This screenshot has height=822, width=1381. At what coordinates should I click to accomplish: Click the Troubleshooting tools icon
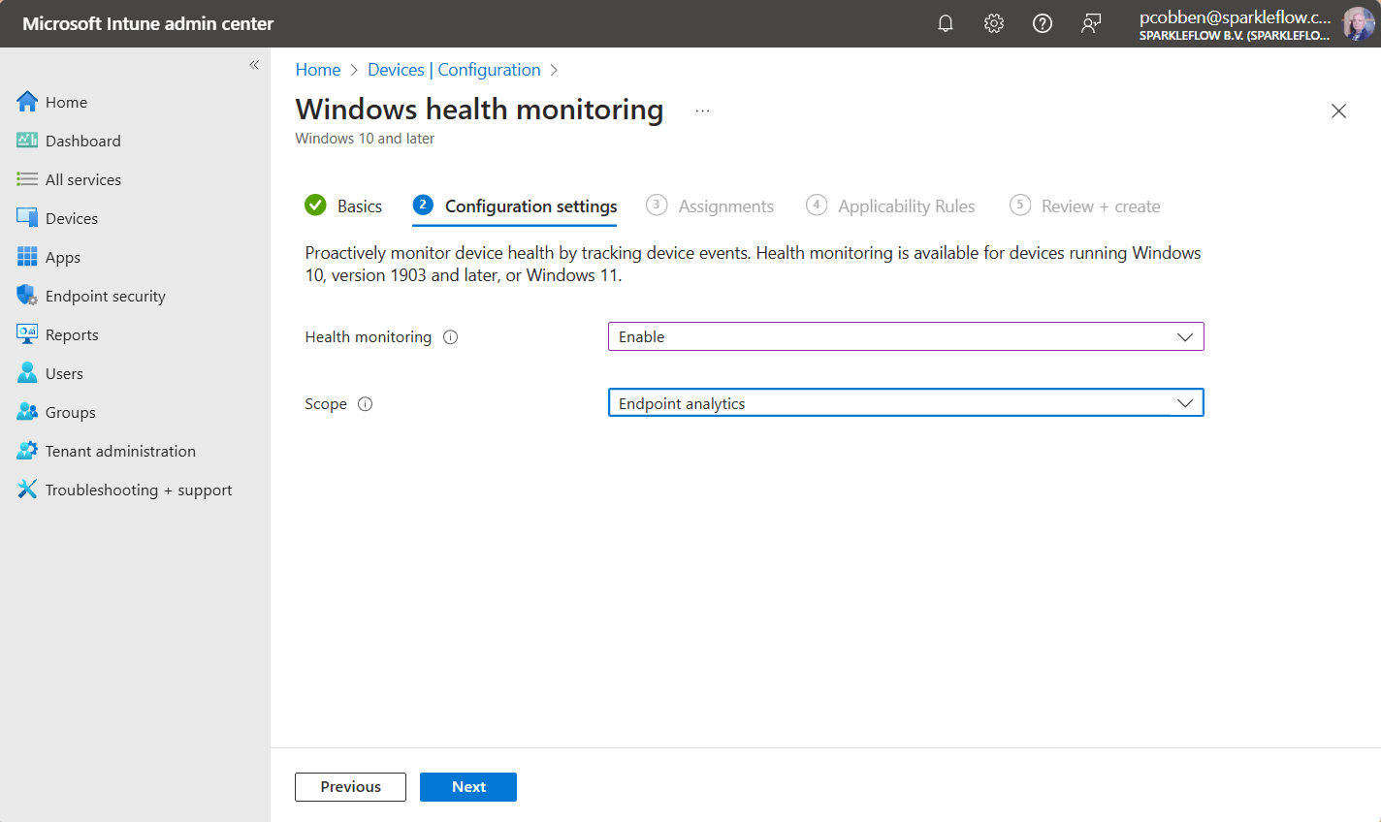coord(27,490)
